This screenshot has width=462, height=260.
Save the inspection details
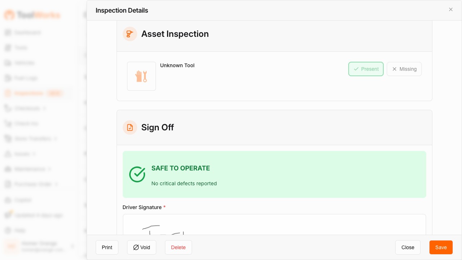coord(441,247)
